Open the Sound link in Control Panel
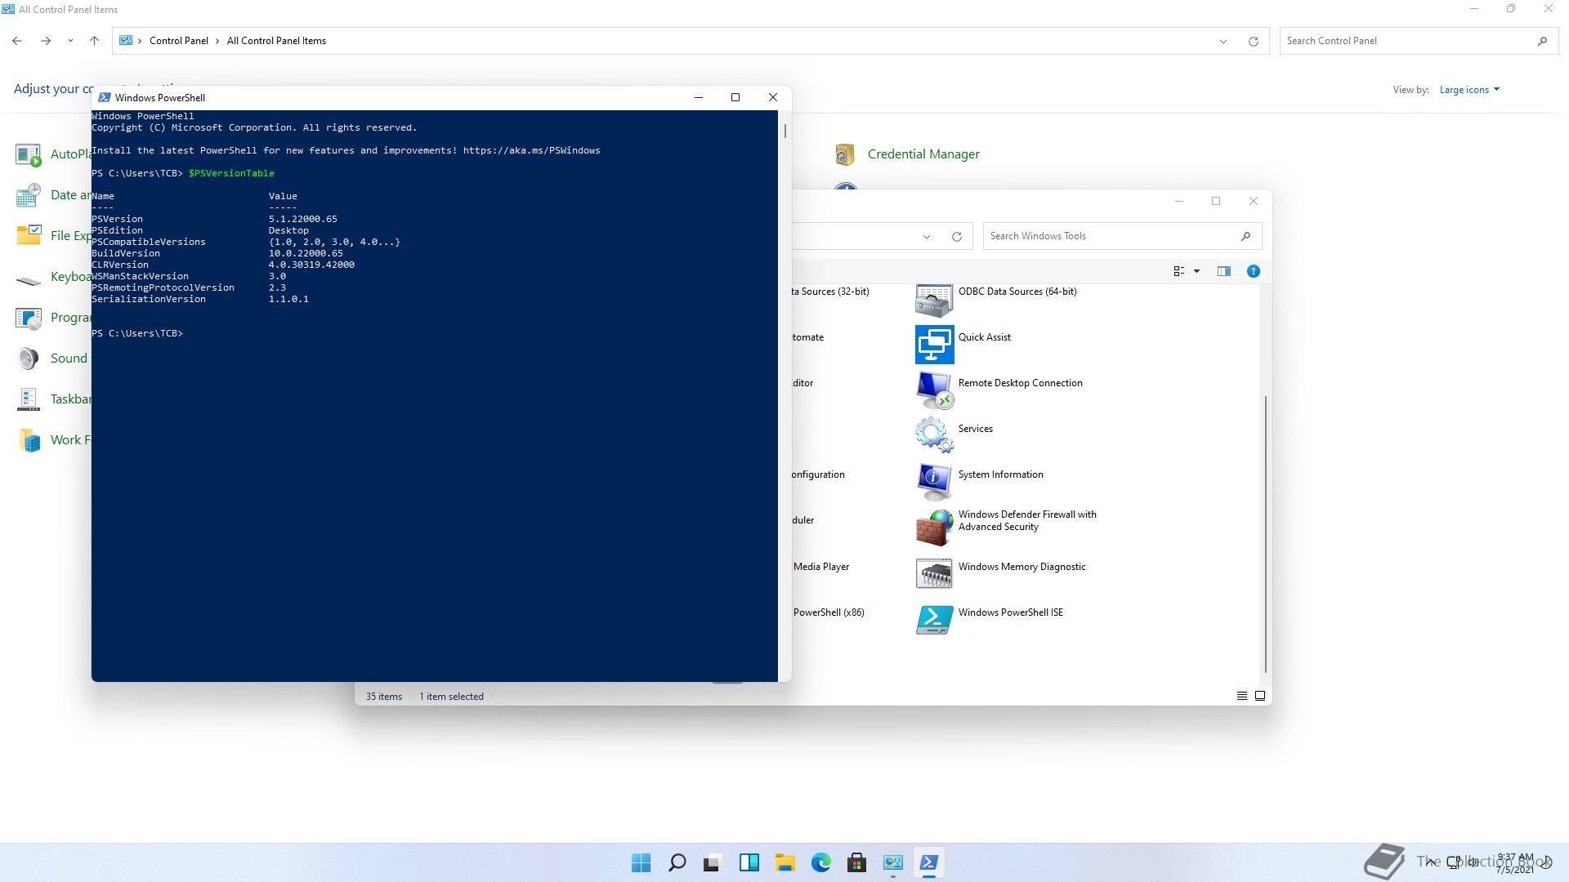The width and height of the screenshot is (1569, 882). click(x=69, y=359)
